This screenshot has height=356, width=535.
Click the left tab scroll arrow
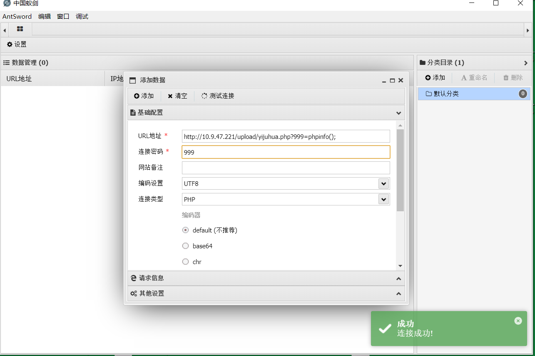pos(5,30)
